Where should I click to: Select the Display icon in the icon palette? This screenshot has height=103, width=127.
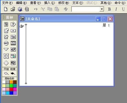pyautogui.click(x=6, y=24)
